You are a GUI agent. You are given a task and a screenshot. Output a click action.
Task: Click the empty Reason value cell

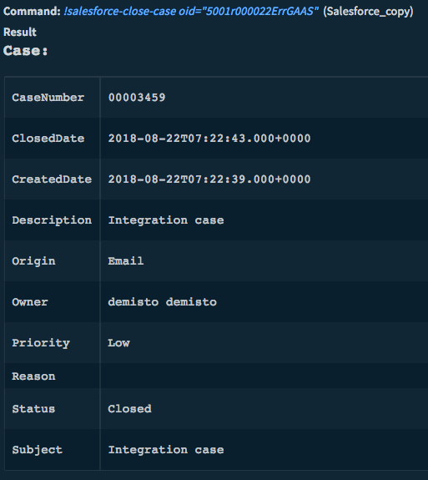(x=264, y=376)
